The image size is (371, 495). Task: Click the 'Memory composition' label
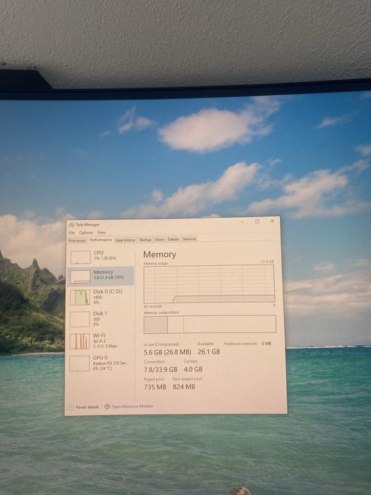coord(161,313)
